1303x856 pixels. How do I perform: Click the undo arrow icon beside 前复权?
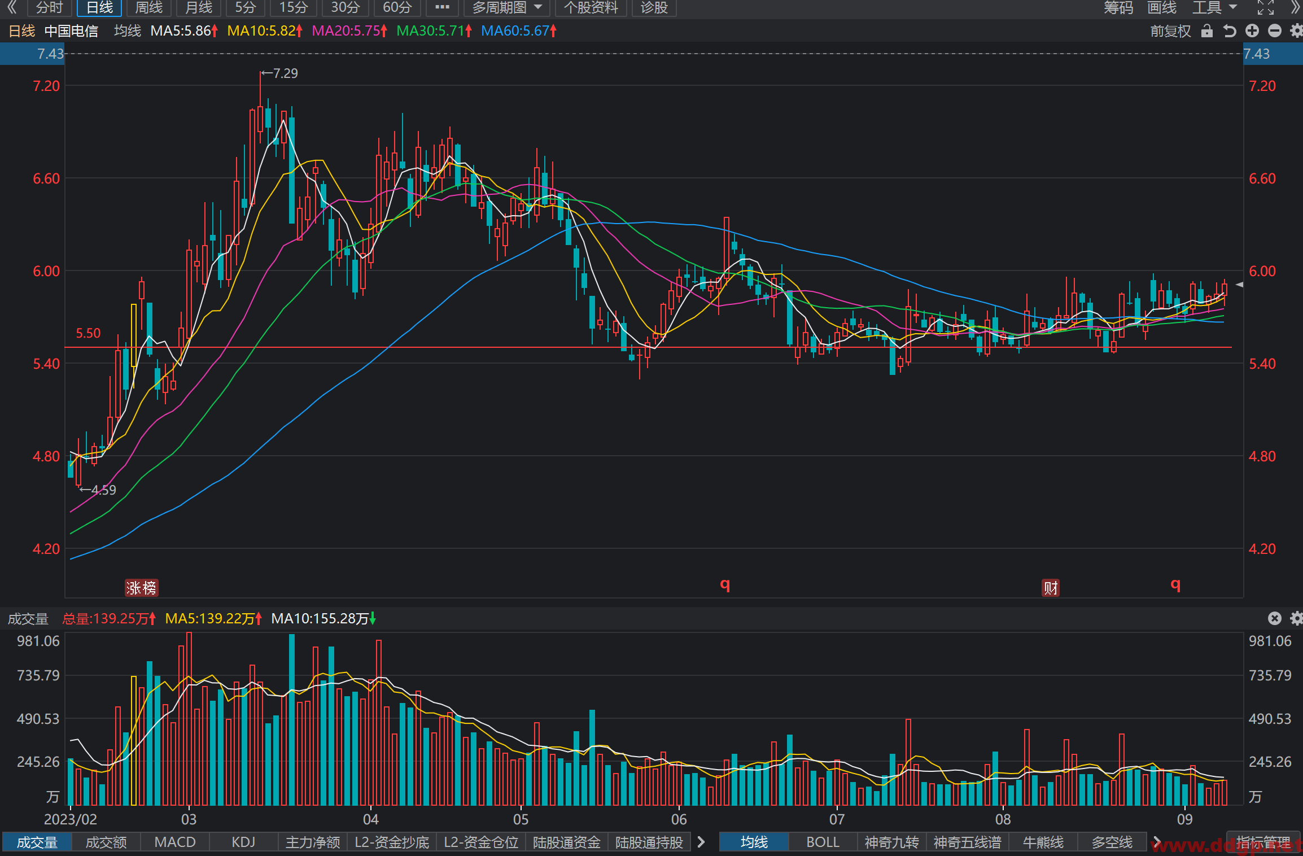coord(1230,30)
